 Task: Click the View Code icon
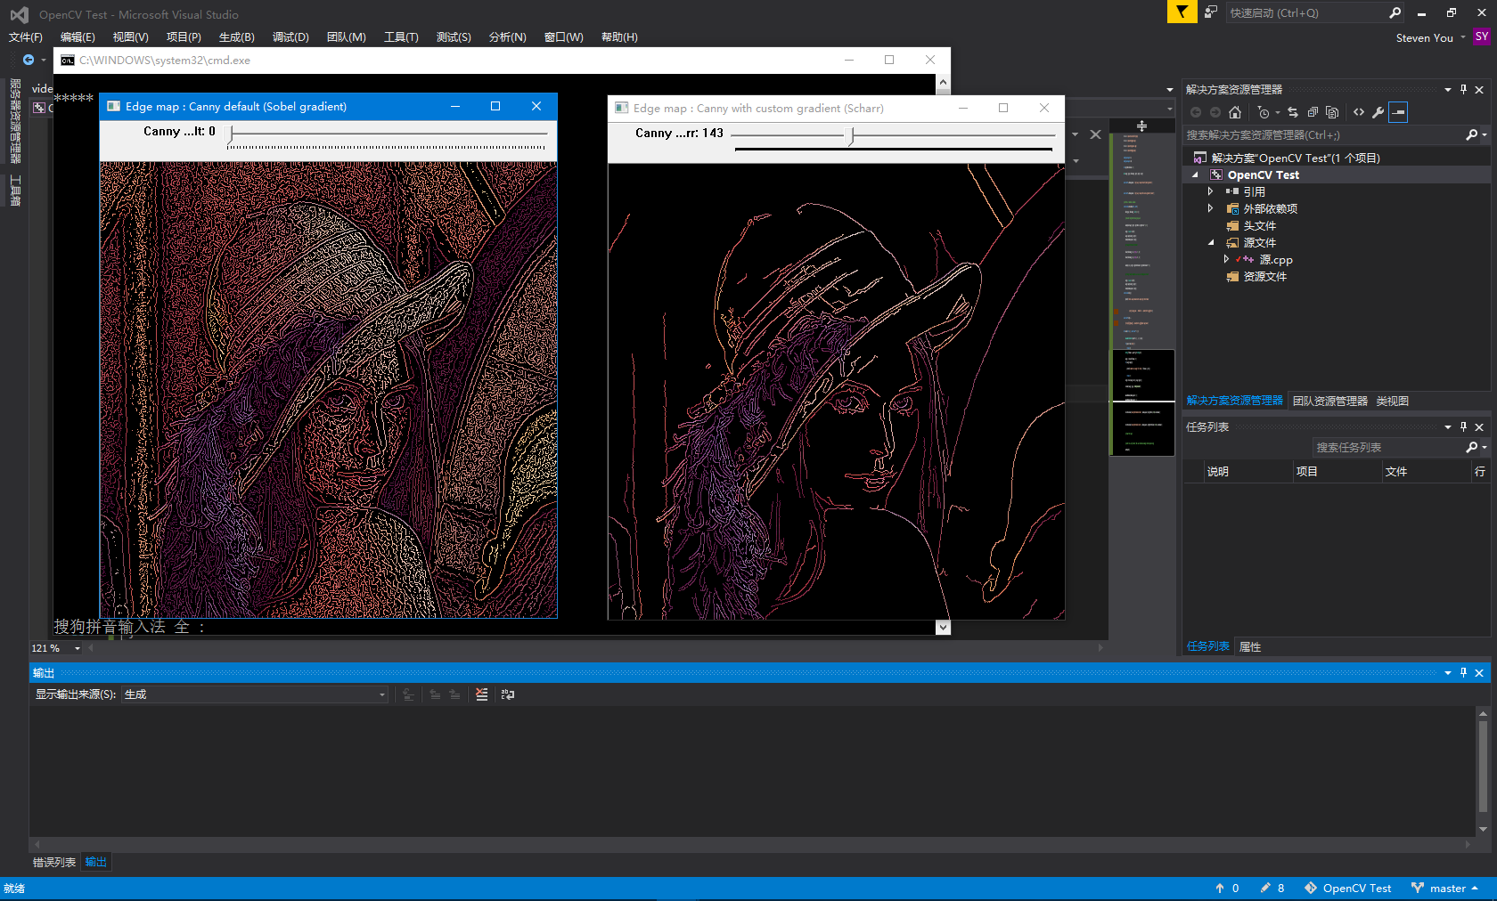(1359, 112)
